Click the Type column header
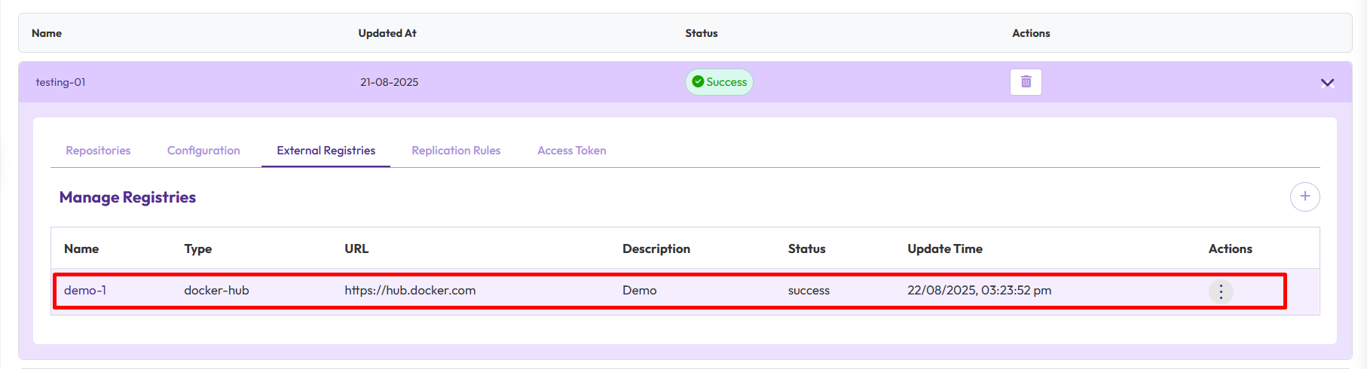Image resolution: width=1367 pixels, height=369 pixels. 198,249
